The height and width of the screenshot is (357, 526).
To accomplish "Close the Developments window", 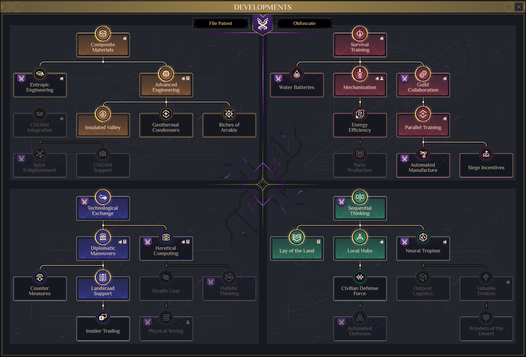I will point(518,7).
